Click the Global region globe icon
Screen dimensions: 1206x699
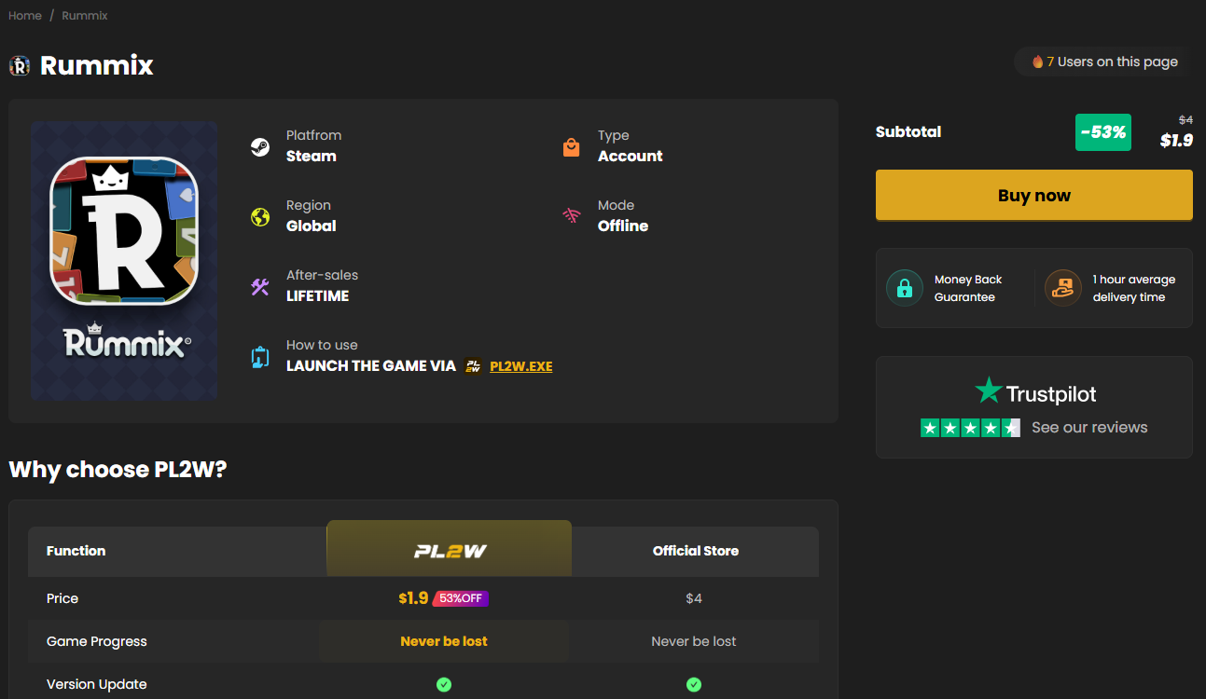tap(260, 217)
